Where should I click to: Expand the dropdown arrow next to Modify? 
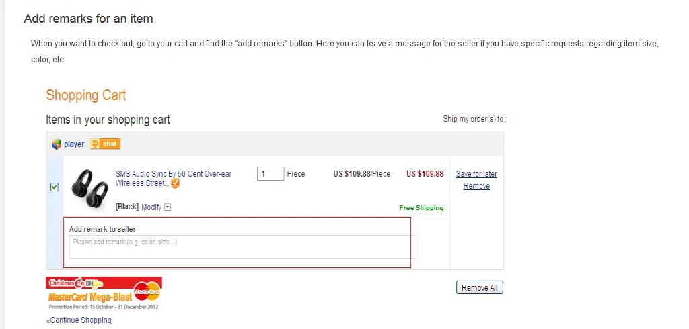pos(167,207)
